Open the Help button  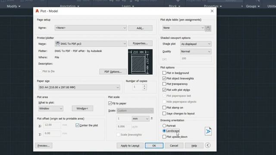194,146
